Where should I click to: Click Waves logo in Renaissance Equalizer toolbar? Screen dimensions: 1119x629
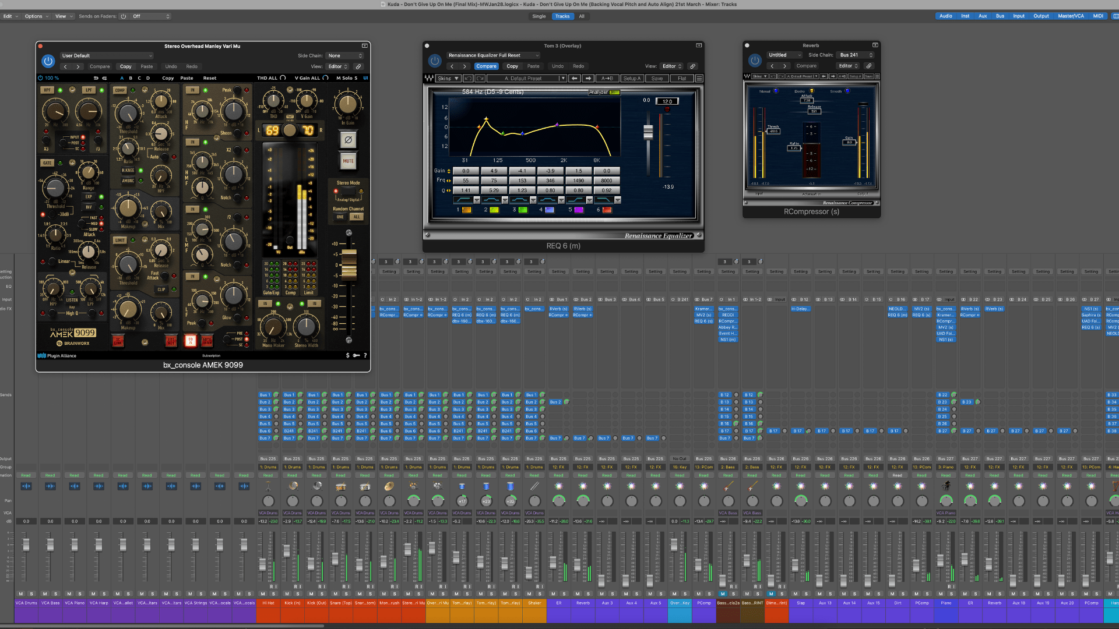(430, 78)
